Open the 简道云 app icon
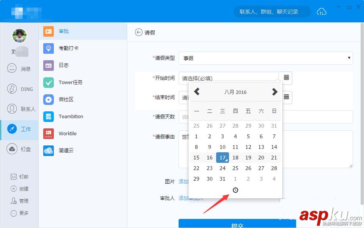This screenshot has height=228, width=364. pyautogui.click(x=49, y=150)
